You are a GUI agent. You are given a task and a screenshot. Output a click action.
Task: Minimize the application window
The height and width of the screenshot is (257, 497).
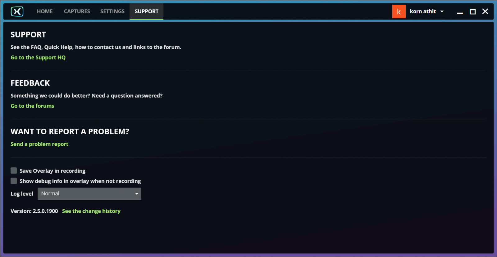tap(460, 12)
